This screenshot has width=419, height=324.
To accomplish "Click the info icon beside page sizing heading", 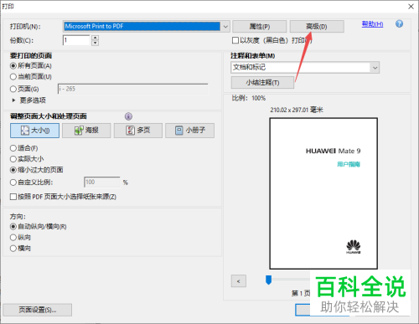I will point(128,116).
